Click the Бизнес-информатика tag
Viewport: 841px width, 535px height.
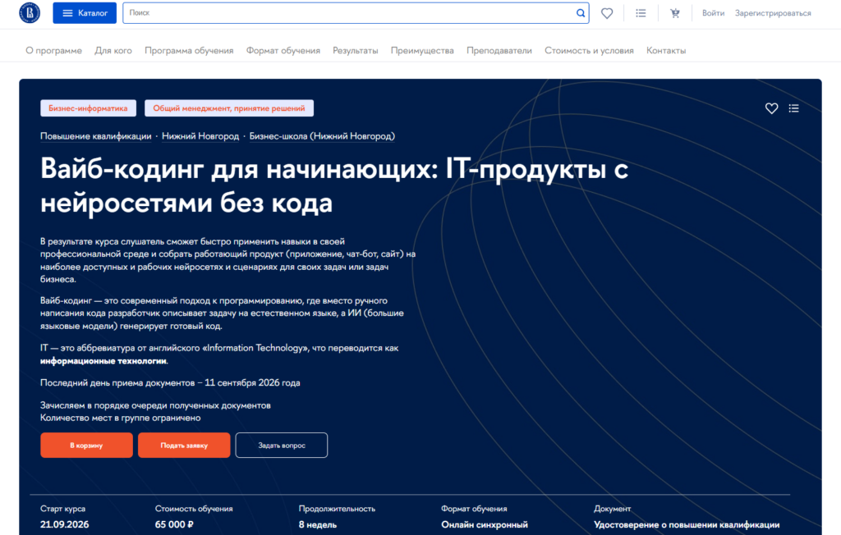[x=88, y=108]
